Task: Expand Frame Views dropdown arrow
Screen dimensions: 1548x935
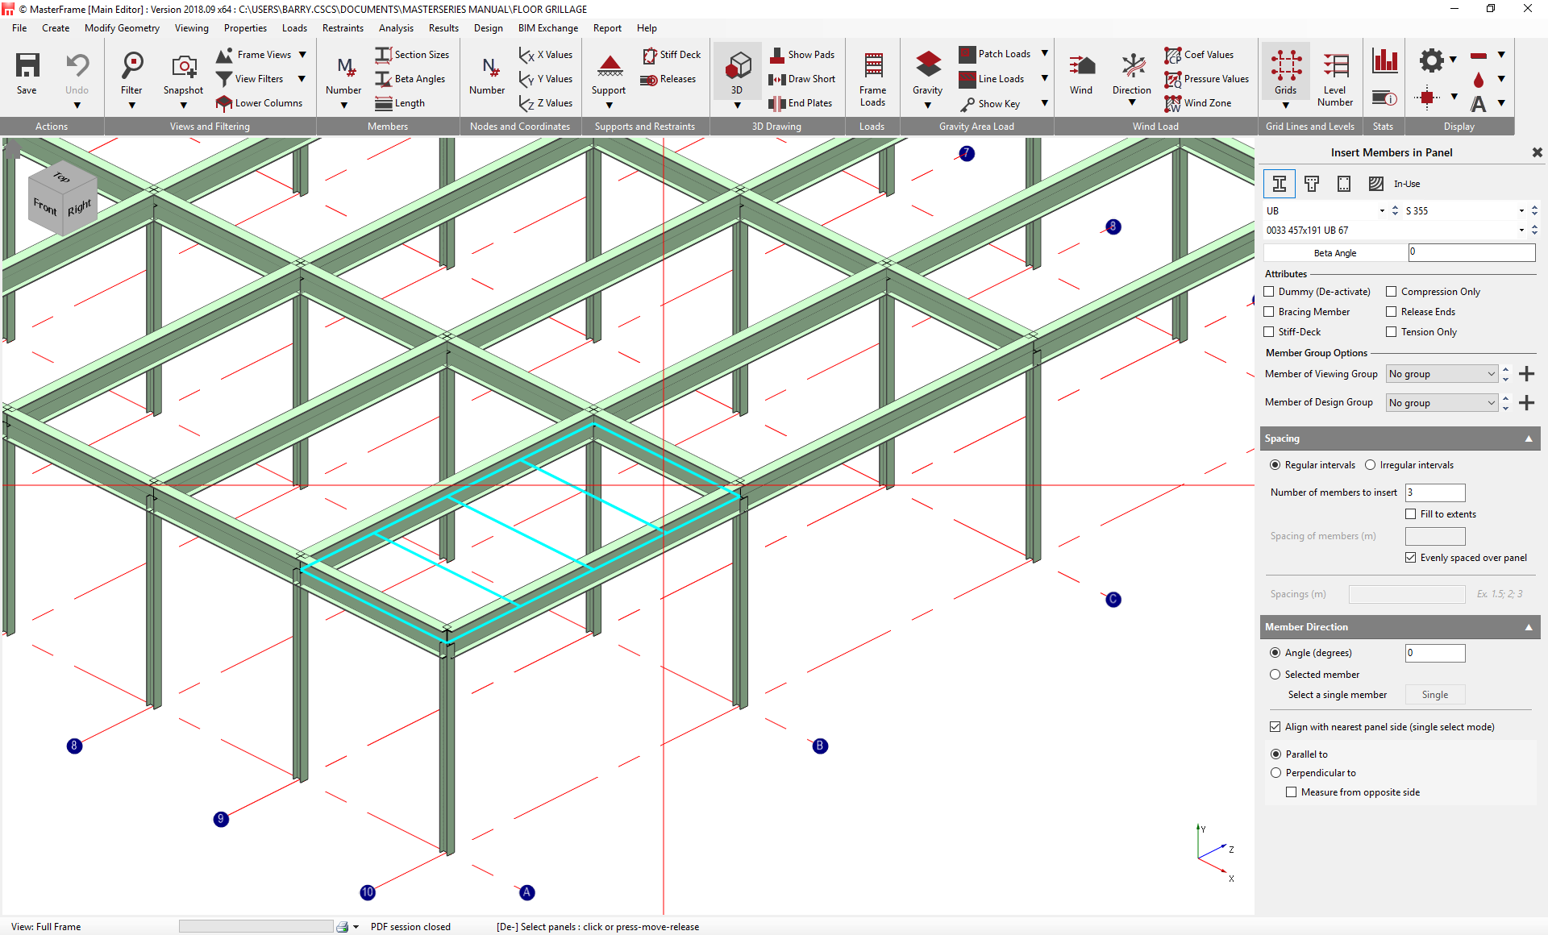Action: tap(302, 55)
